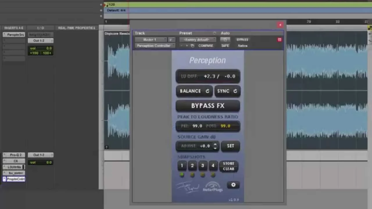Click the Native format label
372x209 pixels.
243,46
